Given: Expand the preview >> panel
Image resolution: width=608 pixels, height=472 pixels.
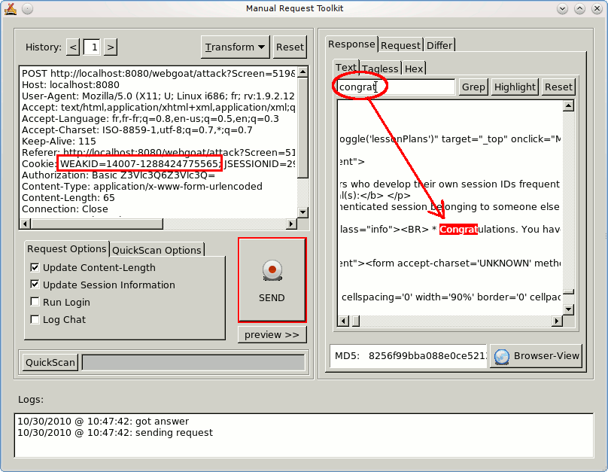Looking at the screenshot, I should point(272,334).
